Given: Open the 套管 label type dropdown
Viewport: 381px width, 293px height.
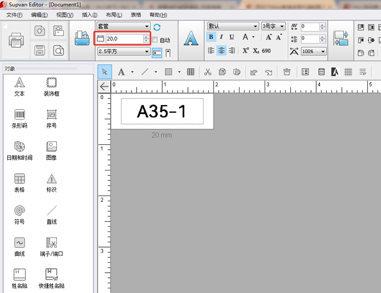Looking at the screenshot, I should (x=147, y=26).
